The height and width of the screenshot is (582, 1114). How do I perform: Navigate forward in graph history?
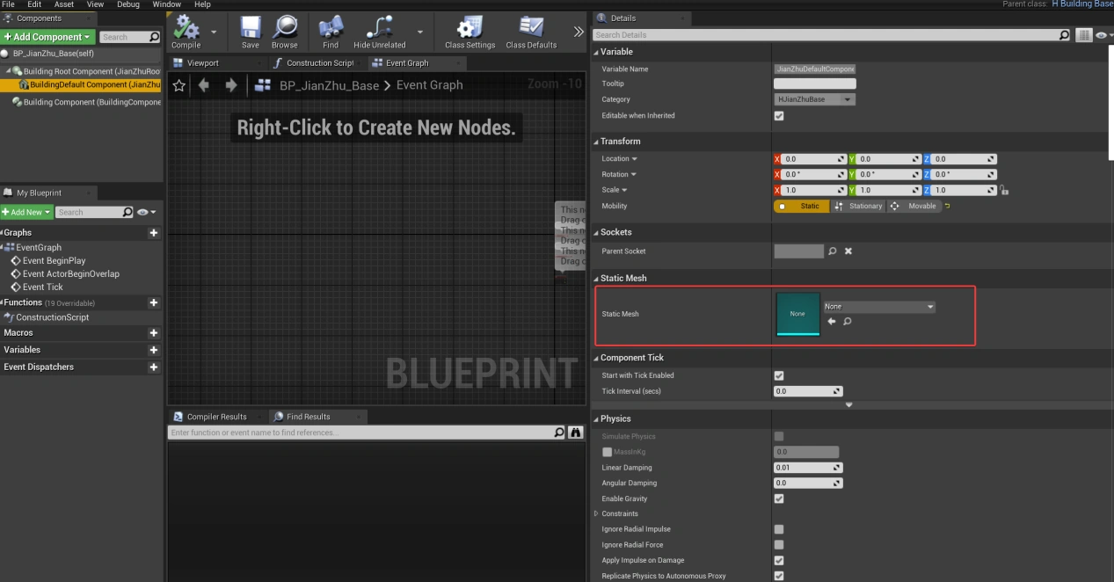click(x=231, y=85)
